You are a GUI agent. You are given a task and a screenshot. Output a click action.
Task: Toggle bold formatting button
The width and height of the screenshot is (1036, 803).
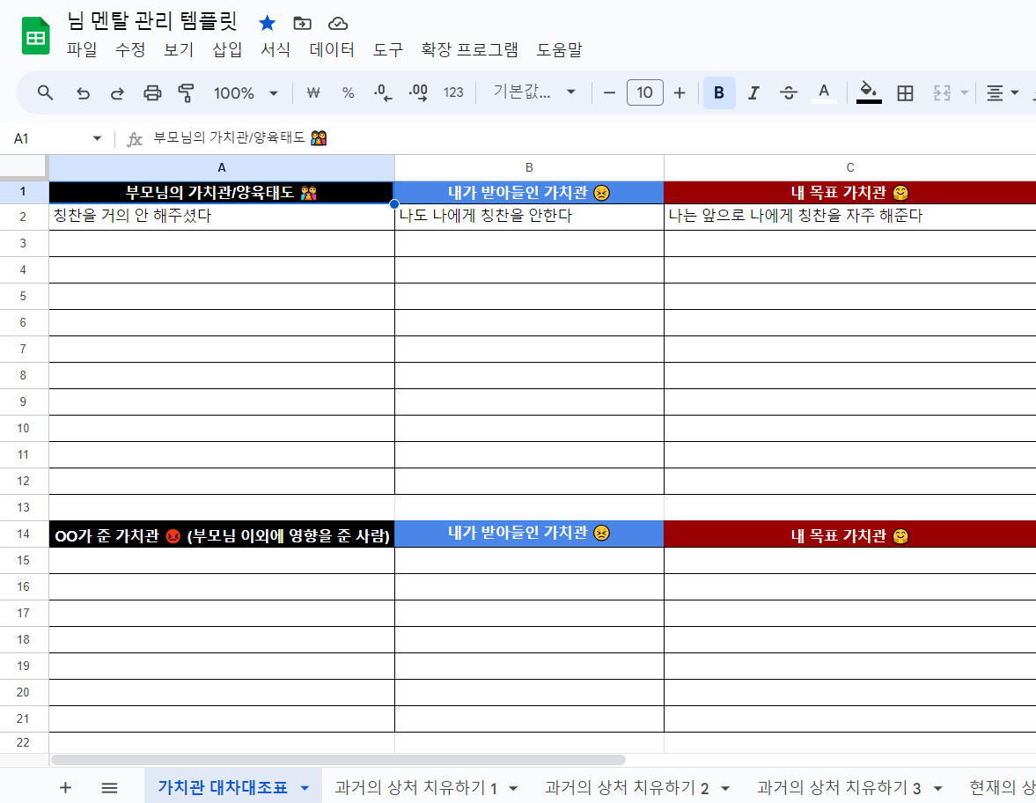click(719, 92)
